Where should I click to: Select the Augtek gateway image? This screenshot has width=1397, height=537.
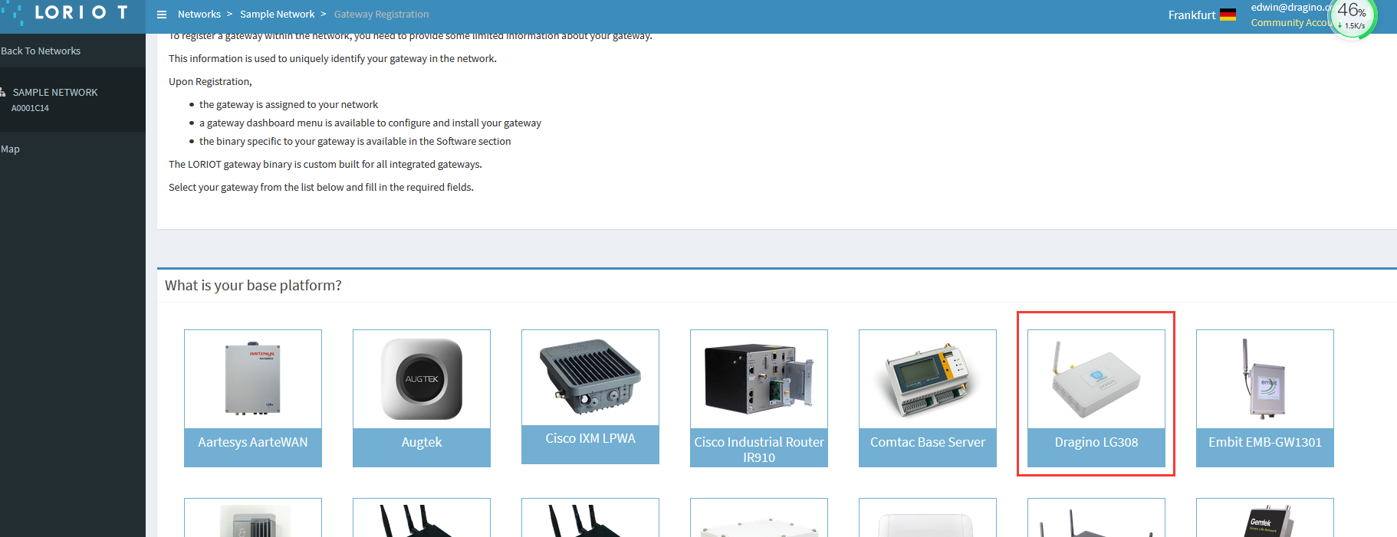point(422,379)
